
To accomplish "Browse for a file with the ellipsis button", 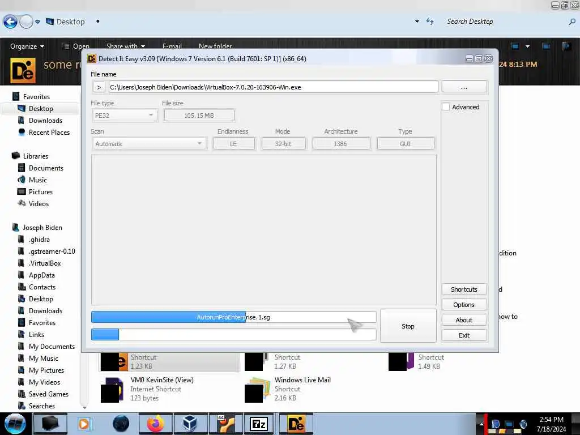I will tap(464, 87).
